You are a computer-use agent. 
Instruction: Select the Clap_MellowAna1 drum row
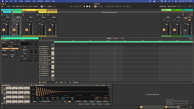click(44, 70)
